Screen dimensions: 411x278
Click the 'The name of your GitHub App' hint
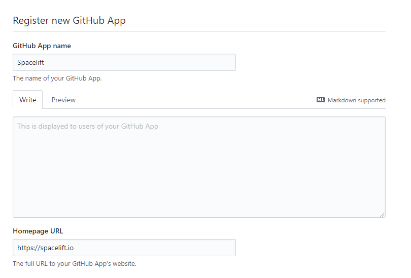(x=57, y=78)
